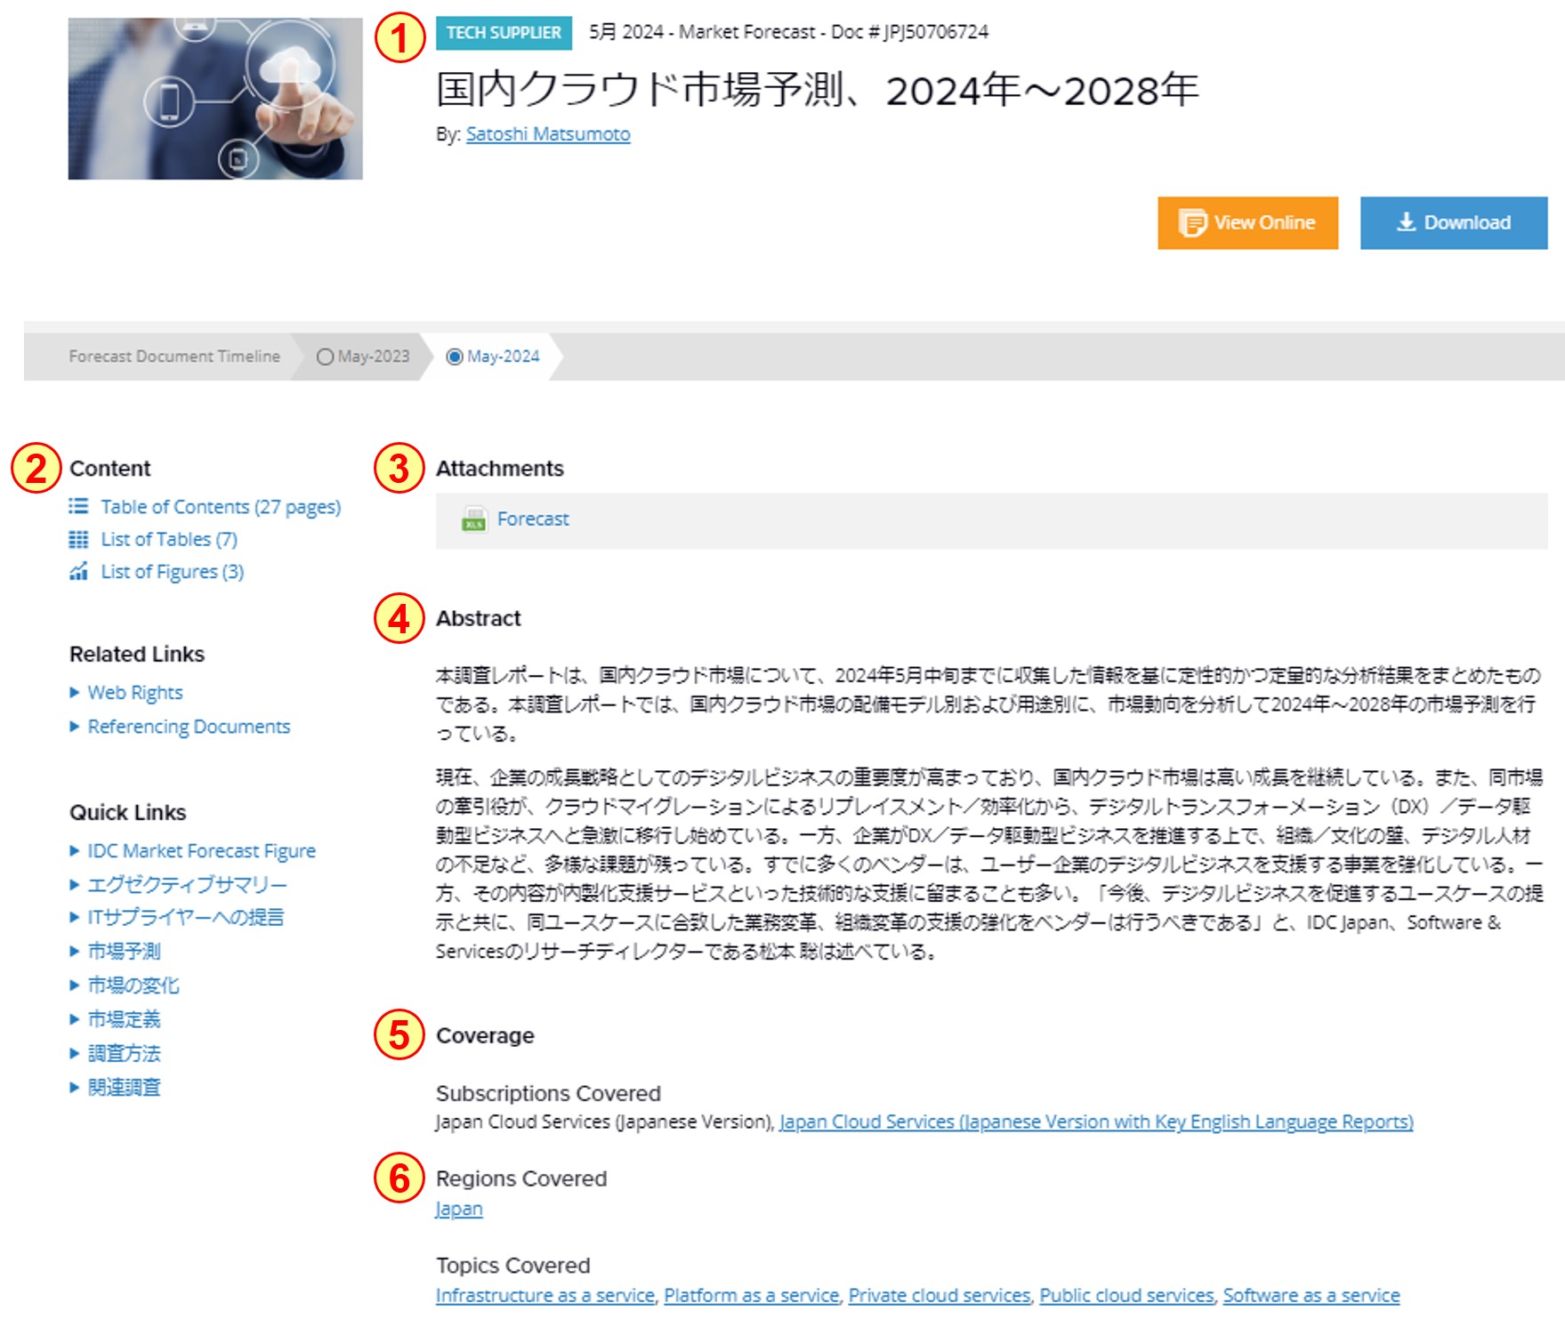The height and width of the screenshot is (1319, 1565).
Task: Open the Software as a service topic
Action: click(x=1311, y=1296)
